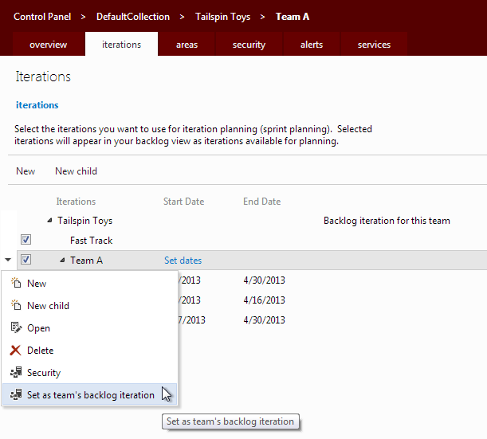Click the Set as team's backlog iteration icon
The image size is (487, 439).
click(x=15, y=395)
